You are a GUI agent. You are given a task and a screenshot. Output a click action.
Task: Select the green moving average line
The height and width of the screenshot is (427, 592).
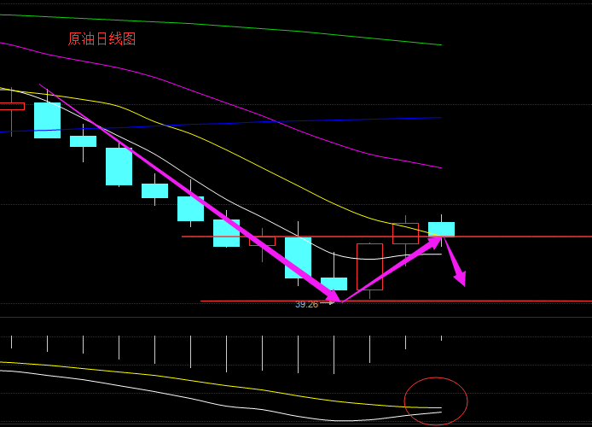point(221,26)
